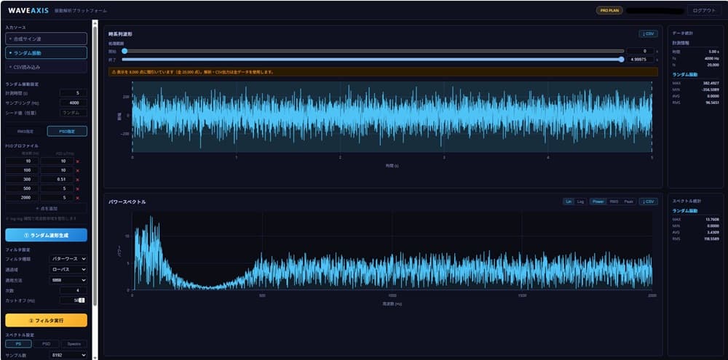Image resolution: width=728 pixels, height=360 pixels.
Task: Open the sample count 8192 dropdown
Action: [x=68, y=355]
